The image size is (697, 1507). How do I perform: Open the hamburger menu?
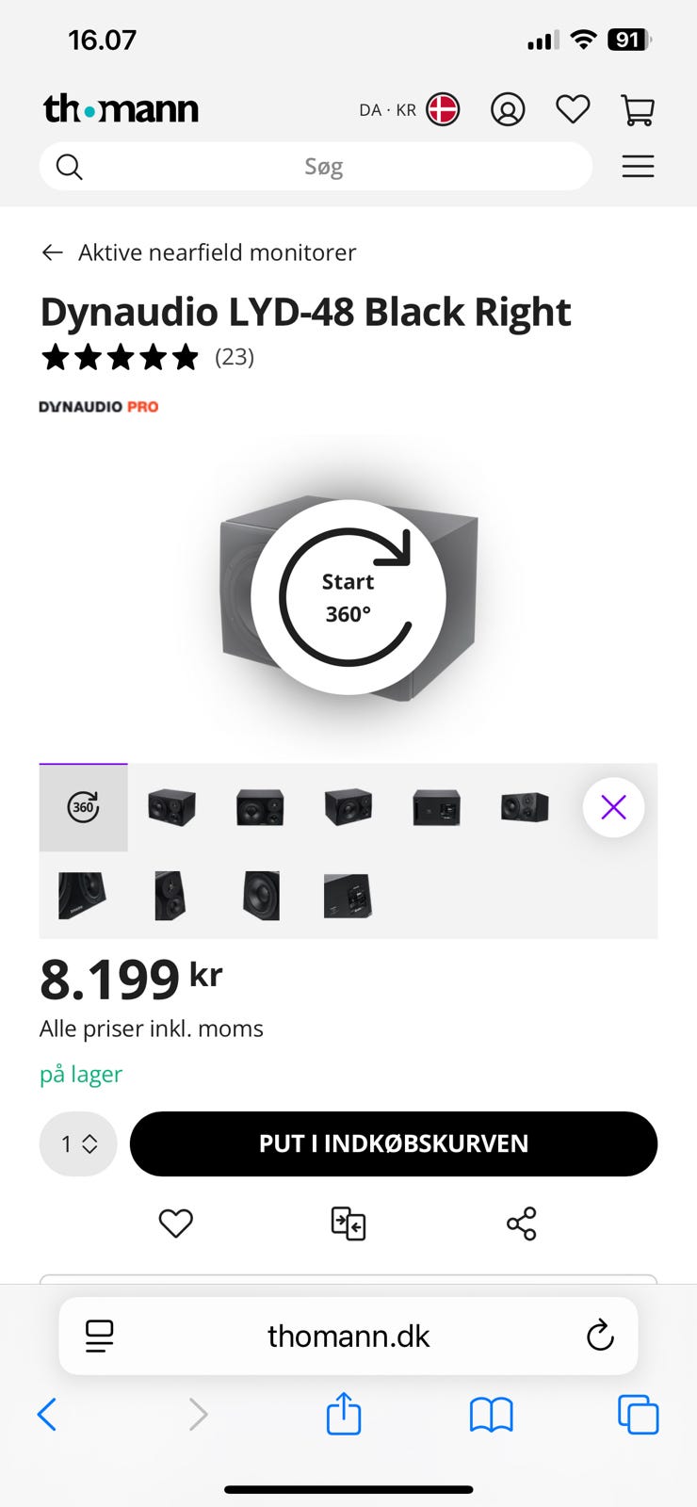tap(638, 167)
